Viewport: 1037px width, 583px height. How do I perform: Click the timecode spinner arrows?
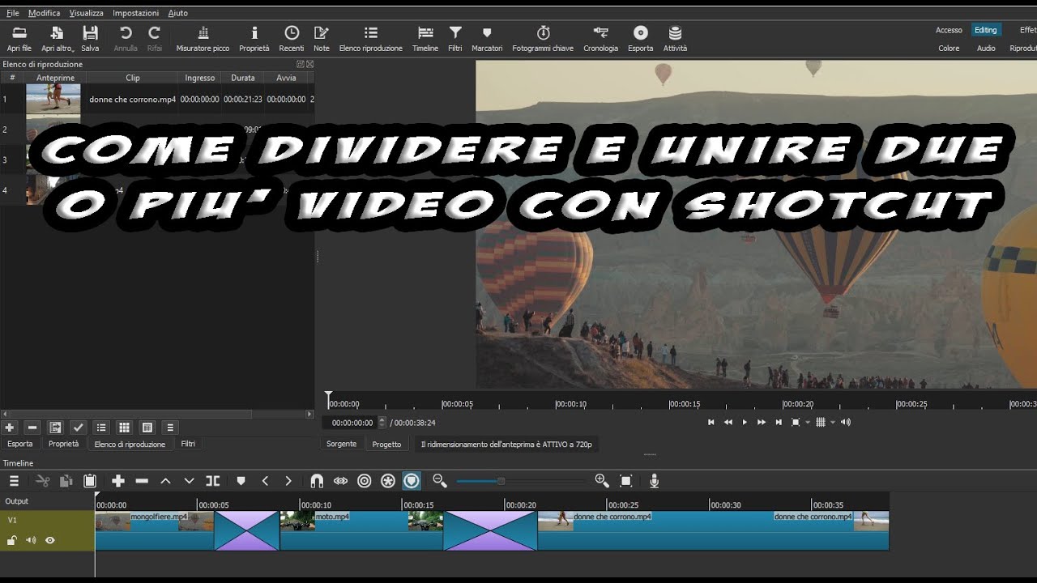tap(382, 423)
